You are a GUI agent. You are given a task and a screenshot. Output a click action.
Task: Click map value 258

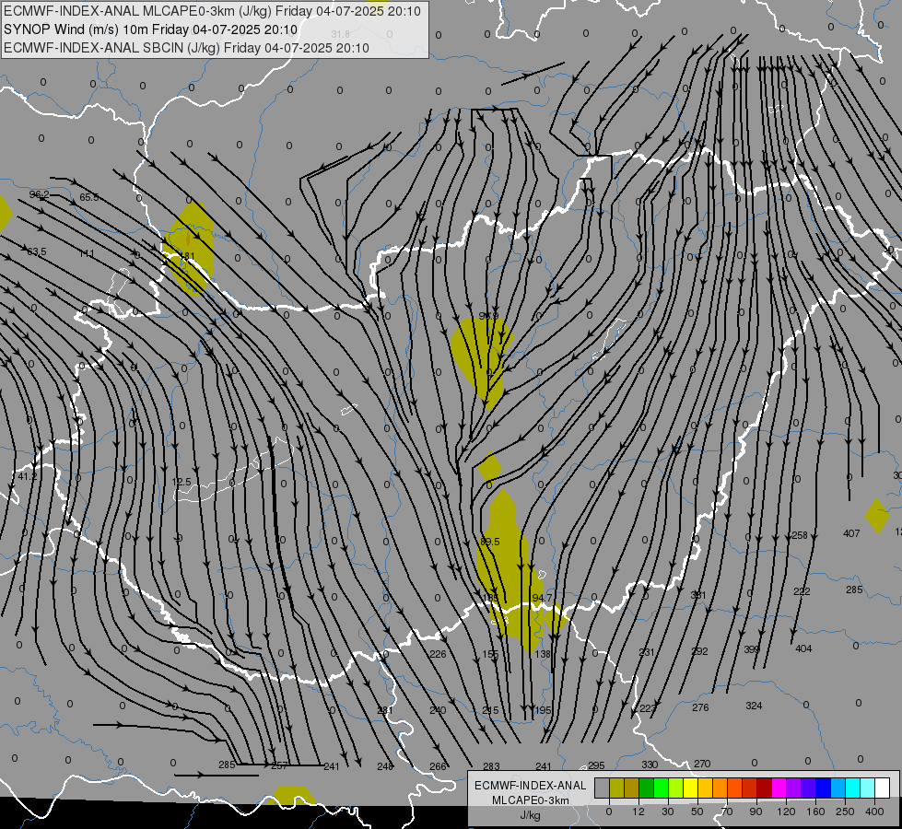click(x=800, y=535)
